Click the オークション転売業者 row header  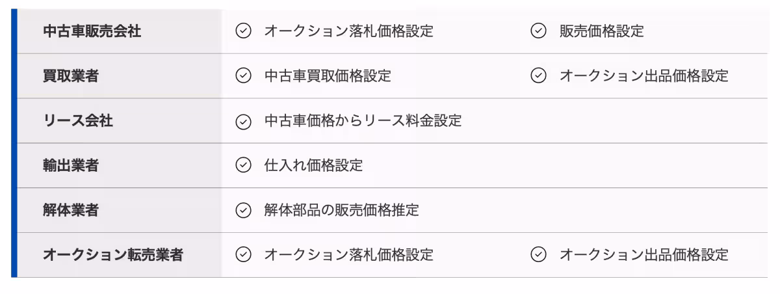113,255
